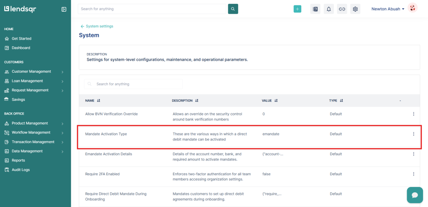428x207 pixels.
Task: Open the chat support bubble
Action: [415, 195]
